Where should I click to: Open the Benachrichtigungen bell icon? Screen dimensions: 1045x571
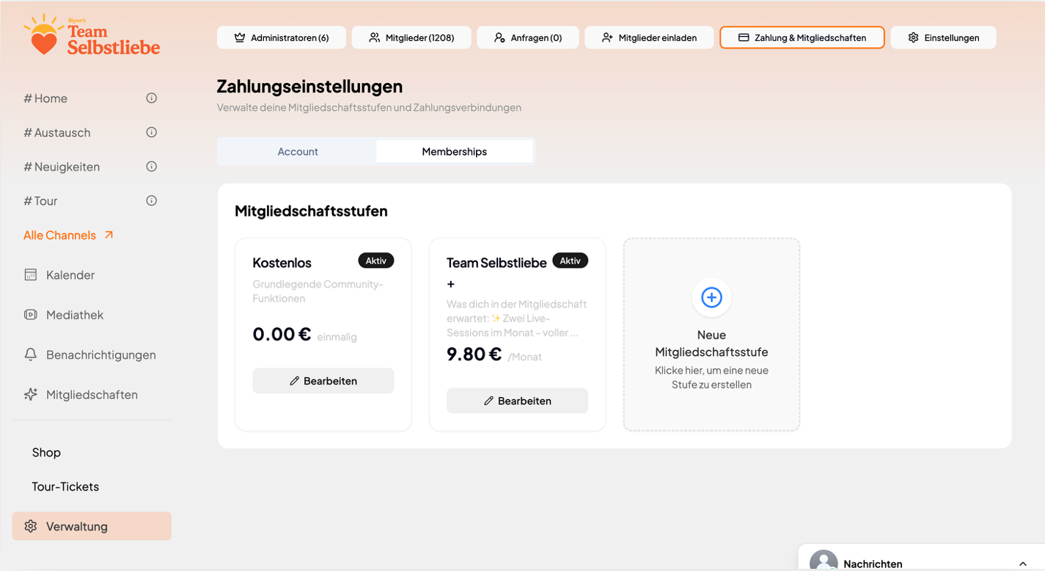30,354
